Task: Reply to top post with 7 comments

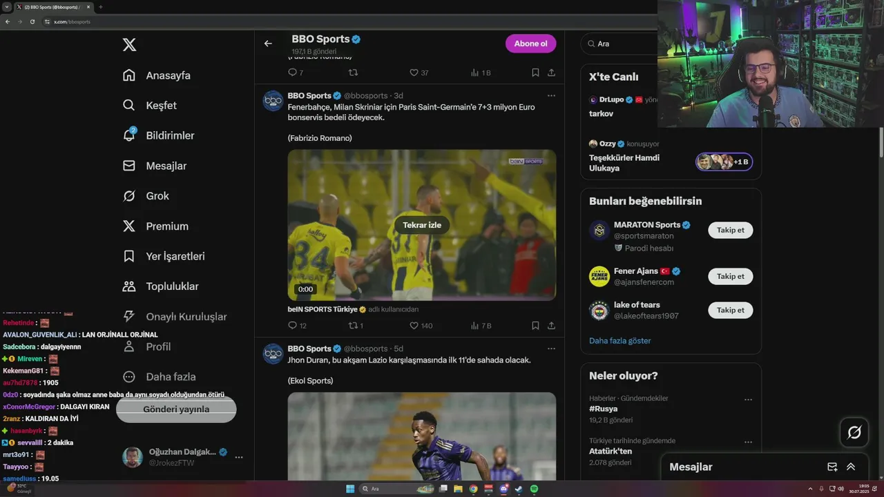Action: click(295, 72)
